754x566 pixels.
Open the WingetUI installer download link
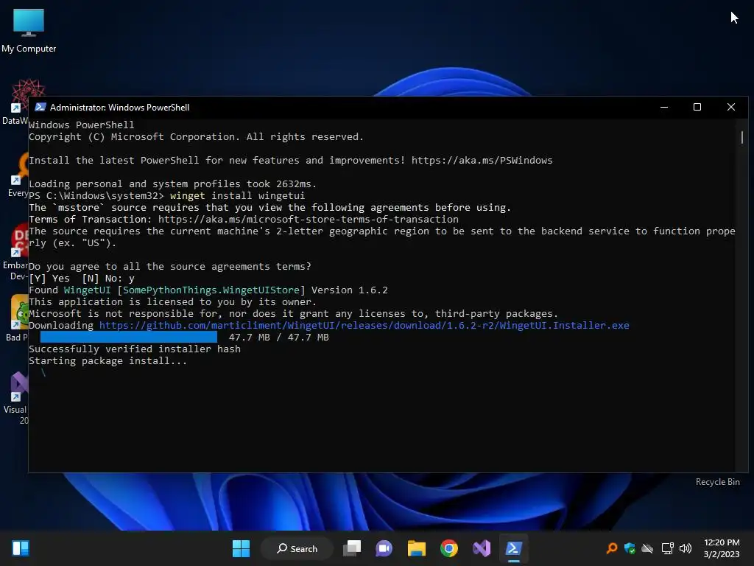tap(364, 325)
